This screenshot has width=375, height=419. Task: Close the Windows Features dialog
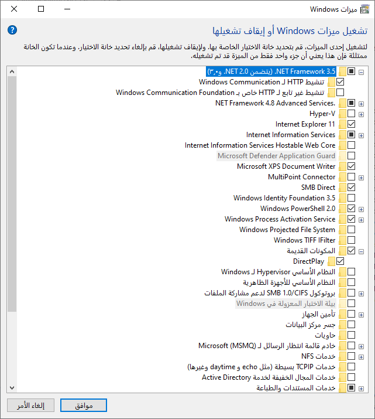pos(14,9)
